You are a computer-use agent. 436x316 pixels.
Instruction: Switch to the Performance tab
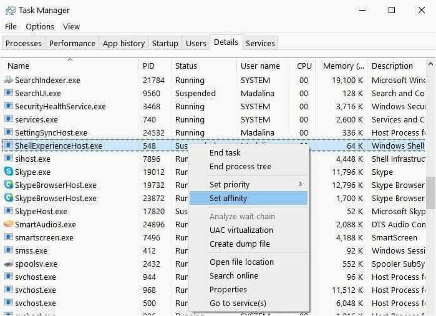click(x=72, y=44)
